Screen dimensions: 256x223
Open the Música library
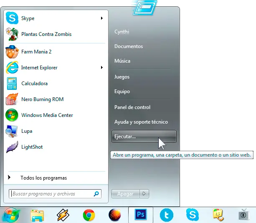point(122,61)
